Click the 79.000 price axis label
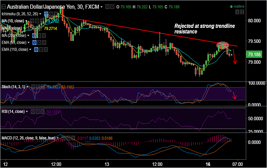Viewport: 267px width, 168px height. pos(254,62)
